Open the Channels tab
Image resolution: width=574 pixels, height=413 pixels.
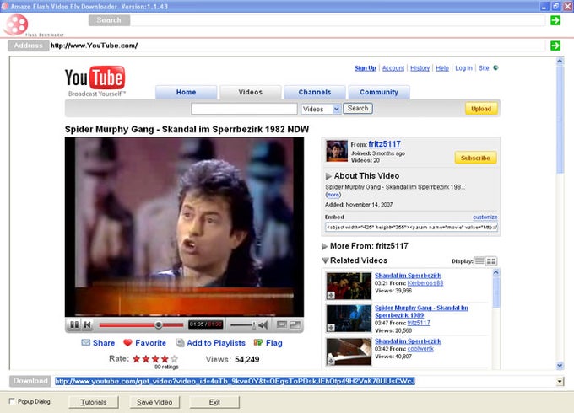pyautogui.click(x=315, y=92)
